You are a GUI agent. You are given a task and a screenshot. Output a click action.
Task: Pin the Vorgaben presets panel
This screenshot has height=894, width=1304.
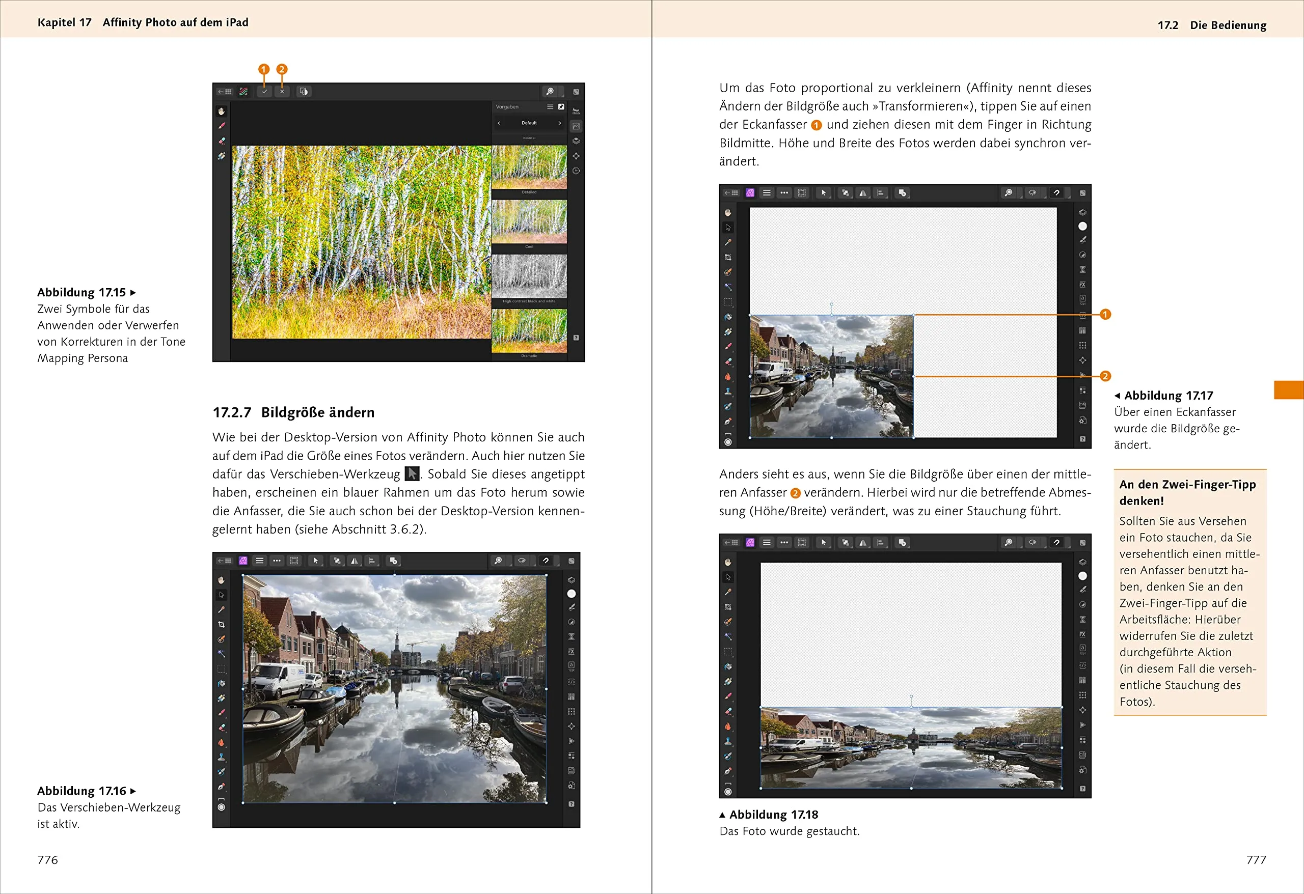coord(561,106)
